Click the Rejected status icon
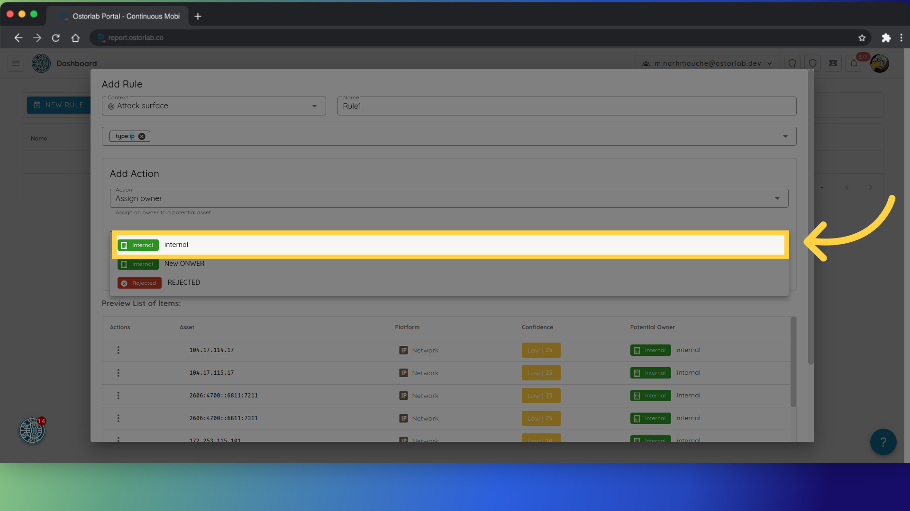This screenshot has height=511, width=910. click(x=126, y=282)
